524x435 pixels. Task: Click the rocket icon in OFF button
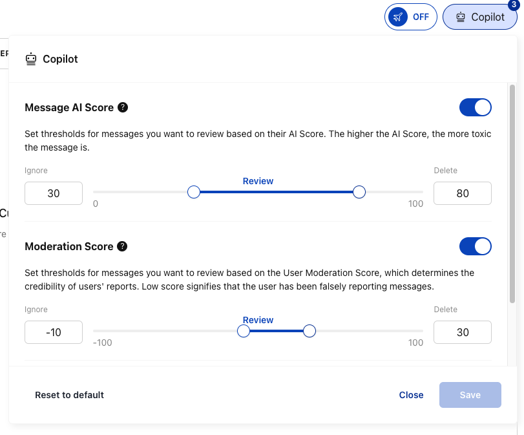pyautogui.click(x=399, y=17)
